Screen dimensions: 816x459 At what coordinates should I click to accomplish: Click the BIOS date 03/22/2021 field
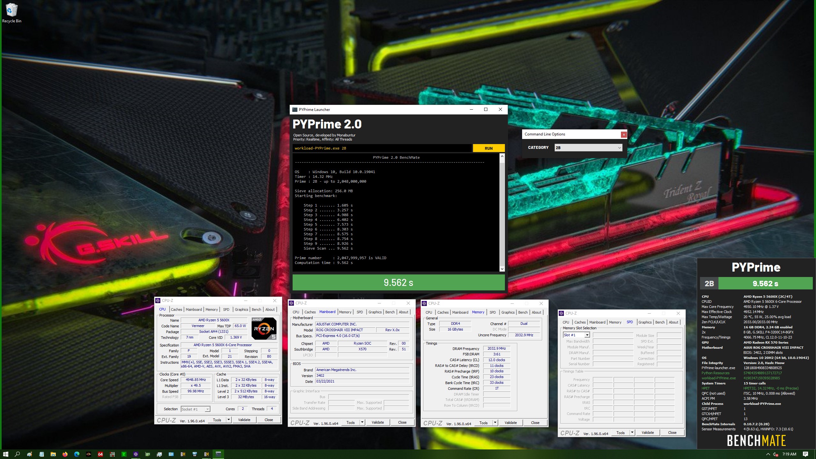tap(362, 381)
